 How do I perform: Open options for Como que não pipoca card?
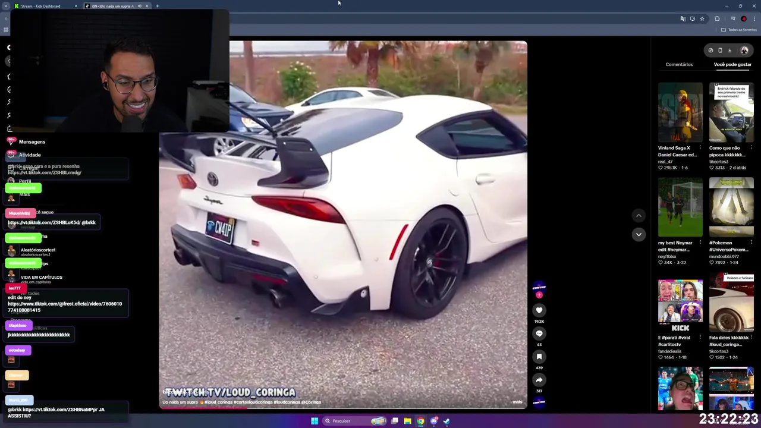coord(751,148)
